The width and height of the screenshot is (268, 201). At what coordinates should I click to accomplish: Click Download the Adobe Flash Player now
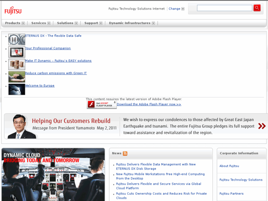tap(149, 104)
